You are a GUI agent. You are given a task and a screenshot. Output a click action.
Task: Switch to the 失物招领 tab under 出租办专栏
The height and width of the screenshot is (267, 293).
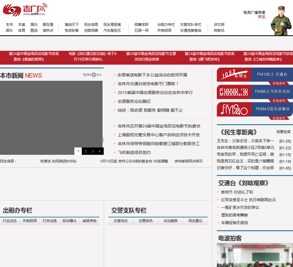(30, 221)
